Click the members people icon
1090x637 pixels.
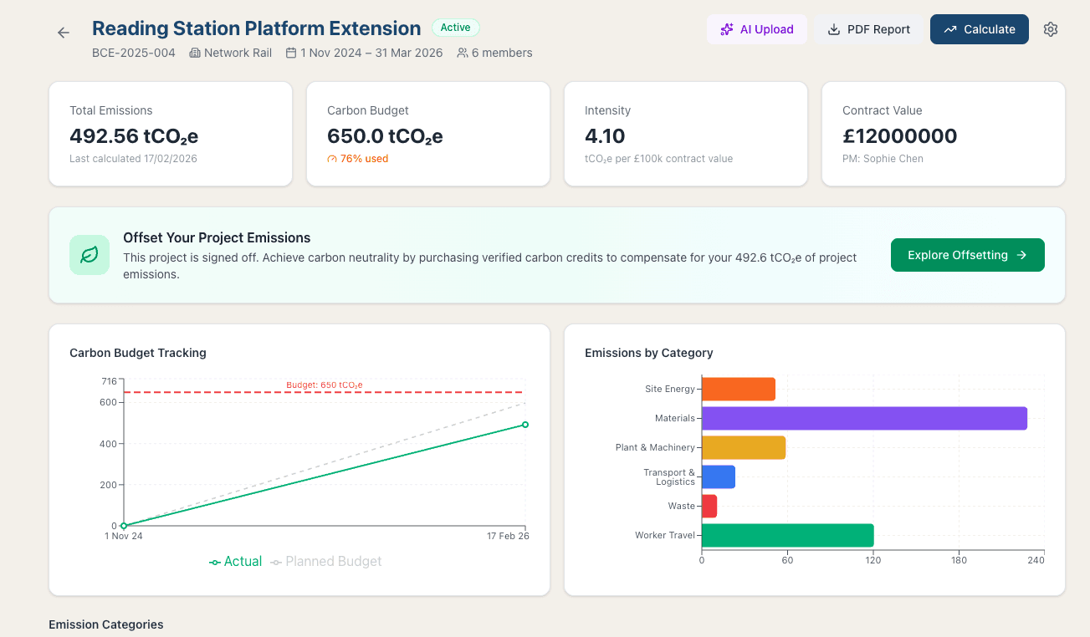463,53
